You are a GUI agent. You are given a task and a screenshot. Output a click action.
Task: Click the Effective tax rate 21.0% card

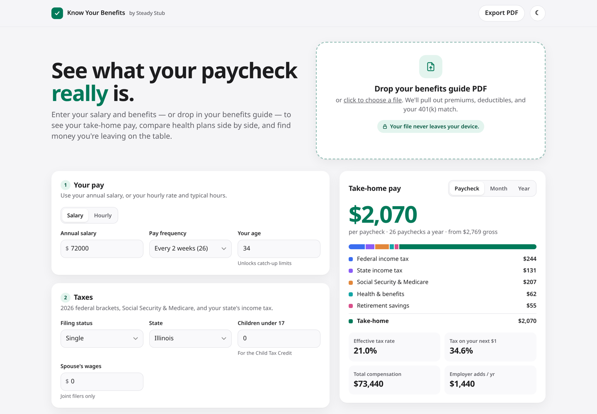click(x=394, y=347)
